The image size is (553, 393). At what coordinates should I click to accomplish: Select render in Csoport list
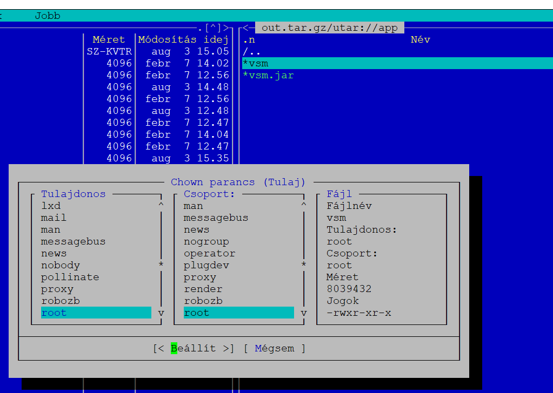click(x=203, y=289)
